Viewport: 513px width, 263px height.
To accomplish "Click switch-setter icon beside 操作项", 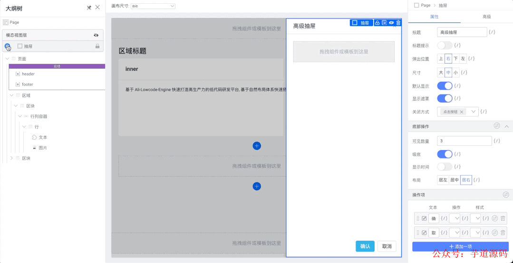I will coord(506,195).
